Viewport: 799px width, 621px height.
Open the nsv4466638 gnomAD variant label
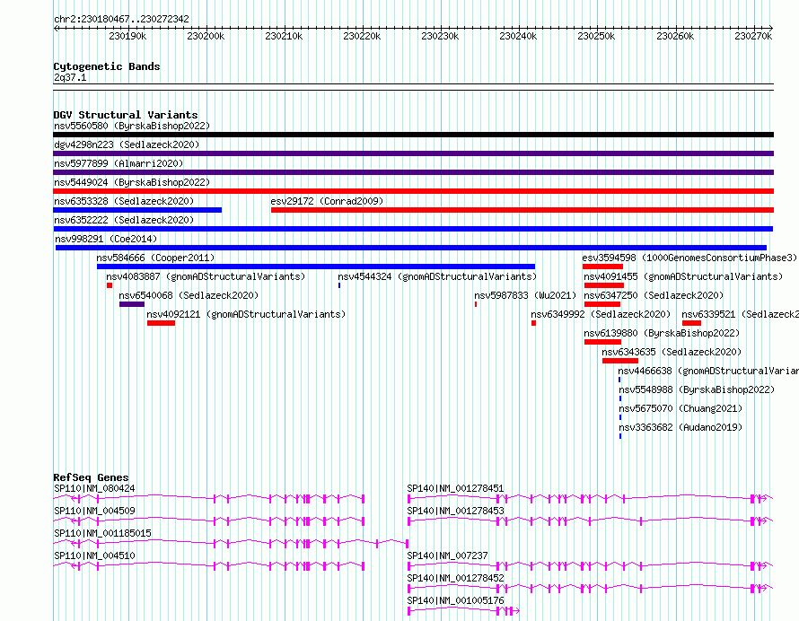(x=708, y=371)
